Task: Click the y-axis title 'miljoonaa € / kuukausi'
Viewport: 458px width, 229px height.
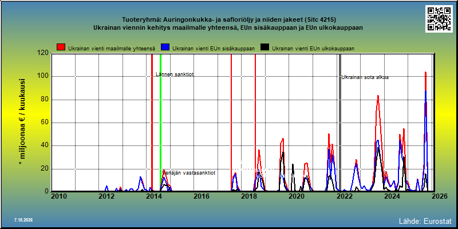Action: pos(23,122)
